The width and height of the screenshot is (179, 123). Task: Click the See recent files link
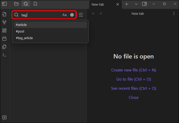pyautogui.click(x=134, y=88)
